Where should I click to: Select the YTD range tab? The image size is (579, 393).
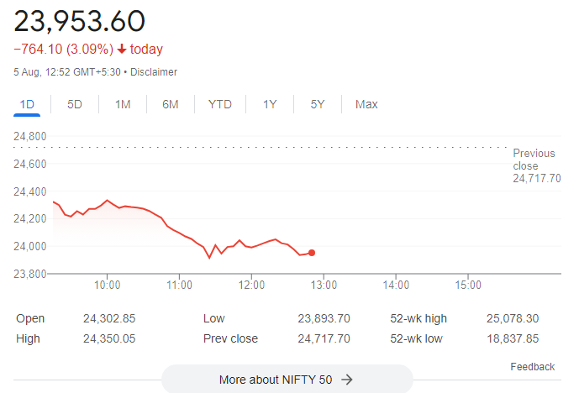pyautogui.click(x=220, y=104)
